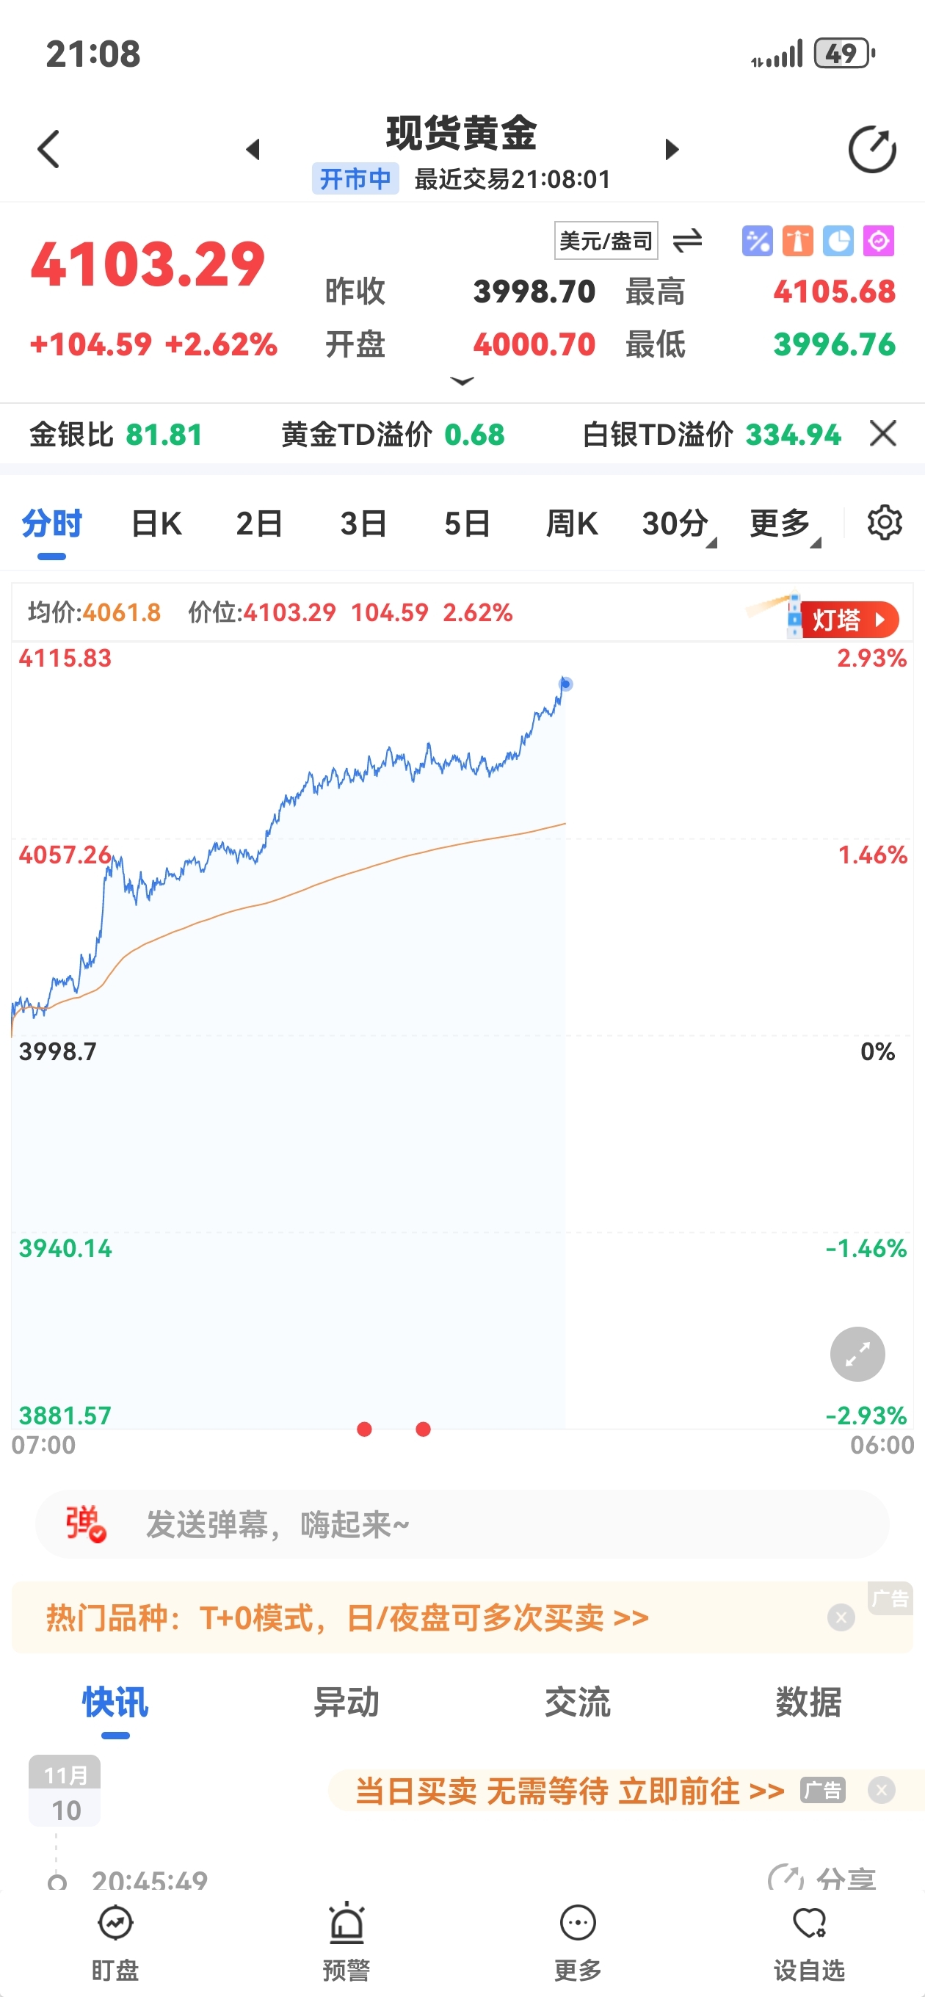925x1997 pixels.
Task: Open the purple percent tool icon
Action: [x=757, y=241]
